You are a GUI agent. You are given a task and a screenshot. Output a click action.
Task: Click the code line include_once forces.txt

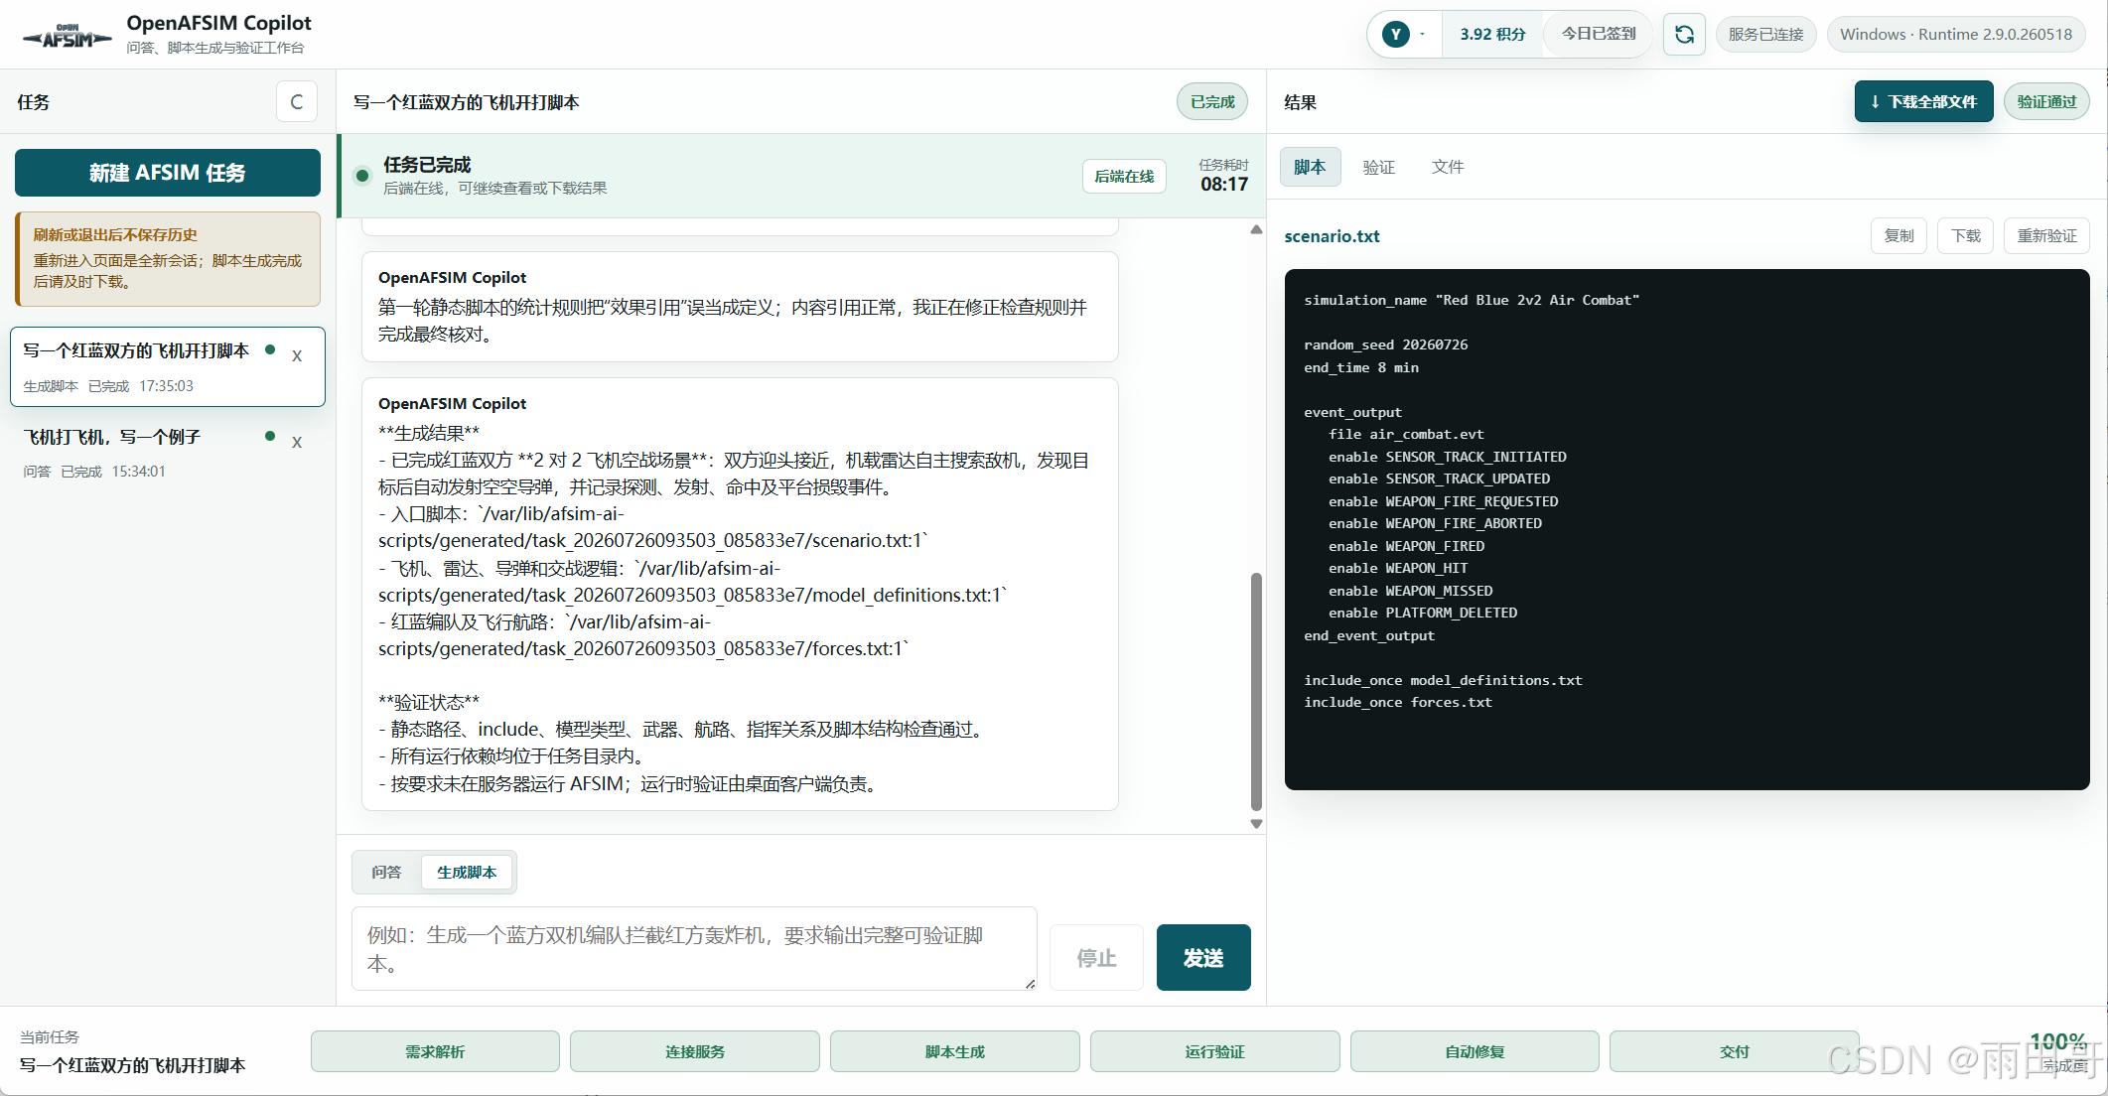(1397, 702)
